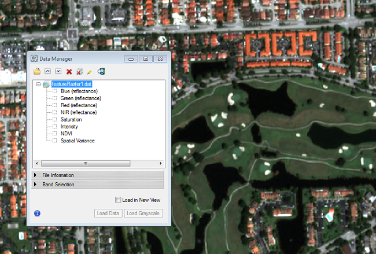Open help with the blue question mark
376x254 pixels.
pos(37,213)
